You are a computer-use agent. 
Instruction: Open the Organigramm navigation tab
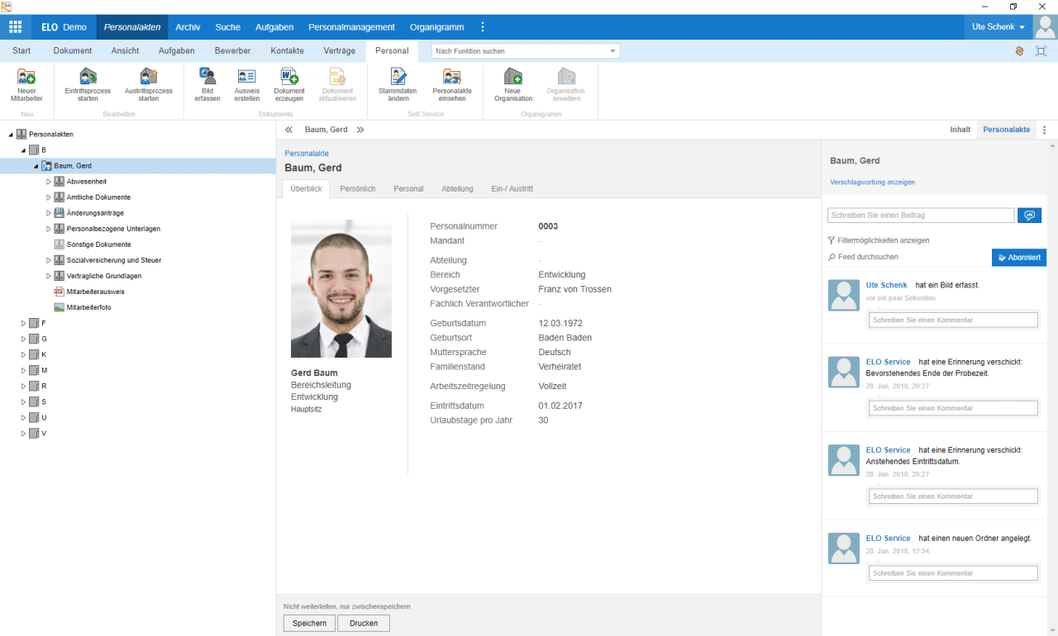coord(436,27)
